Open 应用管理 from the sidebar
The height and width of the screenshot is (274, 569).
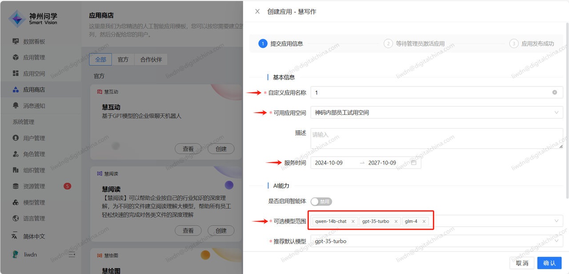pos(34,58)
